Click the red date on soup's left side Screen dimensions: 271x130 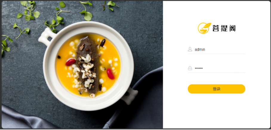point(70,62)
